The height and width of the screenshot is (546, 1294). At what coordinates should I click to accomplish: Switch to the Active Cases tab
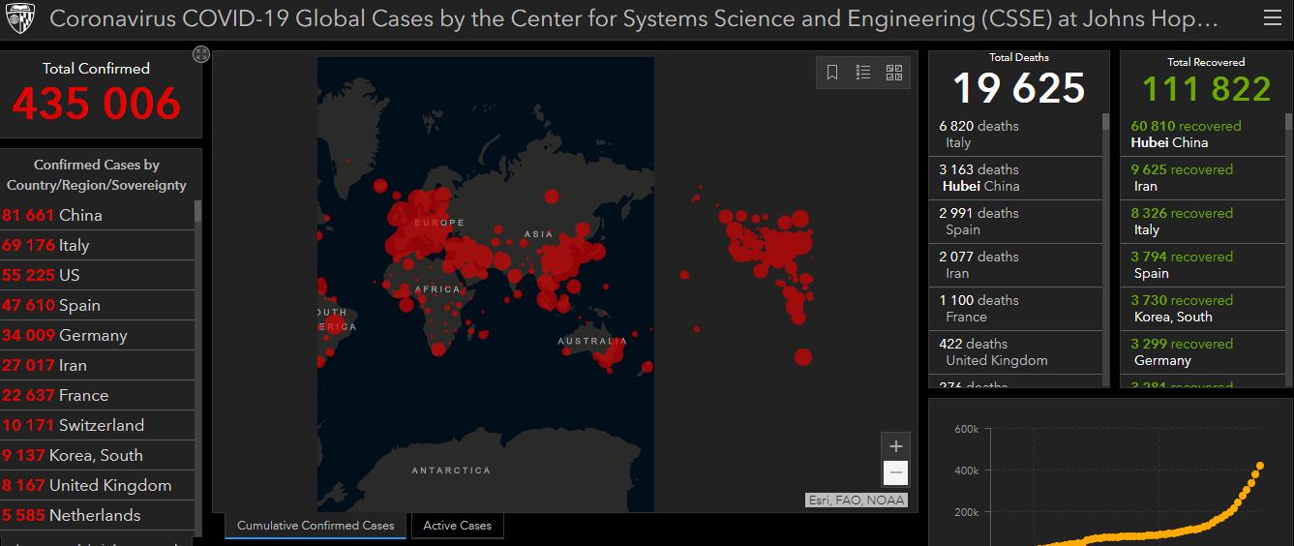click(x=457, y=526)
